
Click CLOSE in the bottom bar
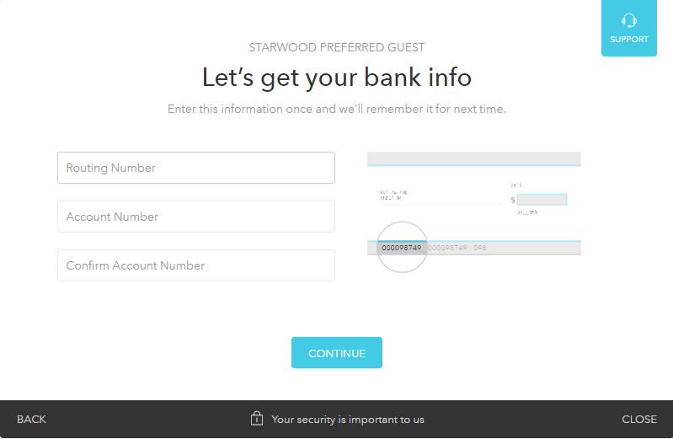(639, 420)
